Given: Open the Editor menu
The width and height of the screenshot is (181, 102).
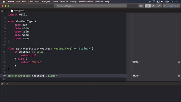Looking at the screenshot, I should [x=55, y=2].
